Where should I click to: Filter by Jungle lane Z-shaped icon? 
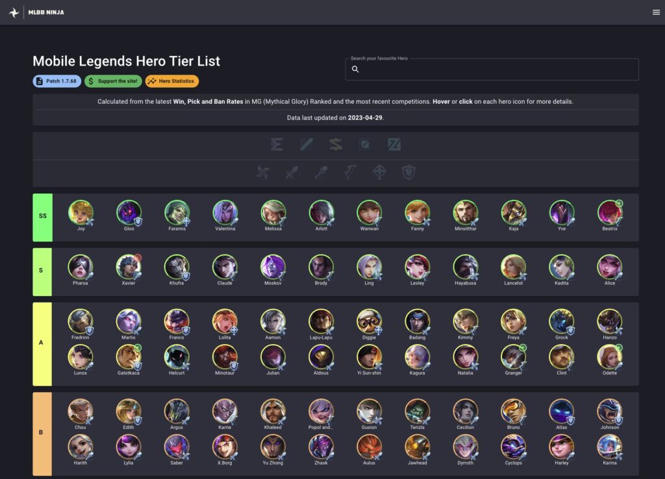(394, 145)
